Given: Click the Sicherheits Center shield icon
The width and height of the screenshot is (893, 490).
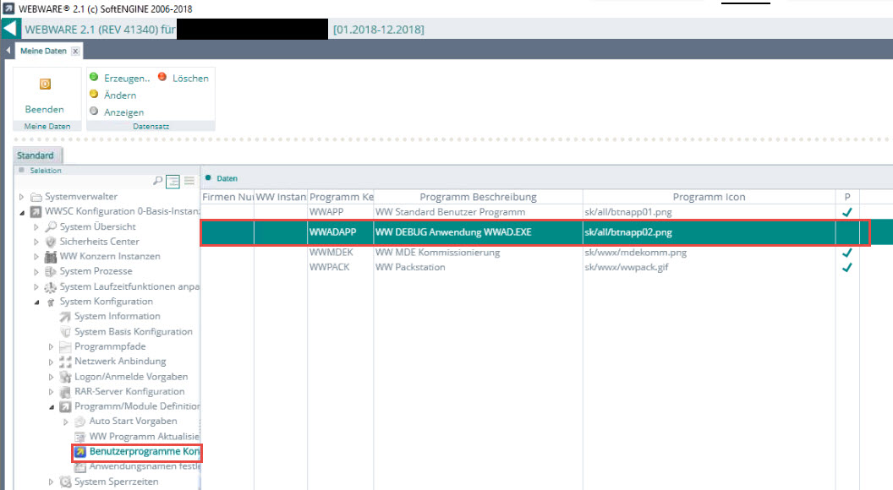Looking at the screenshot, I should (52, 242).
